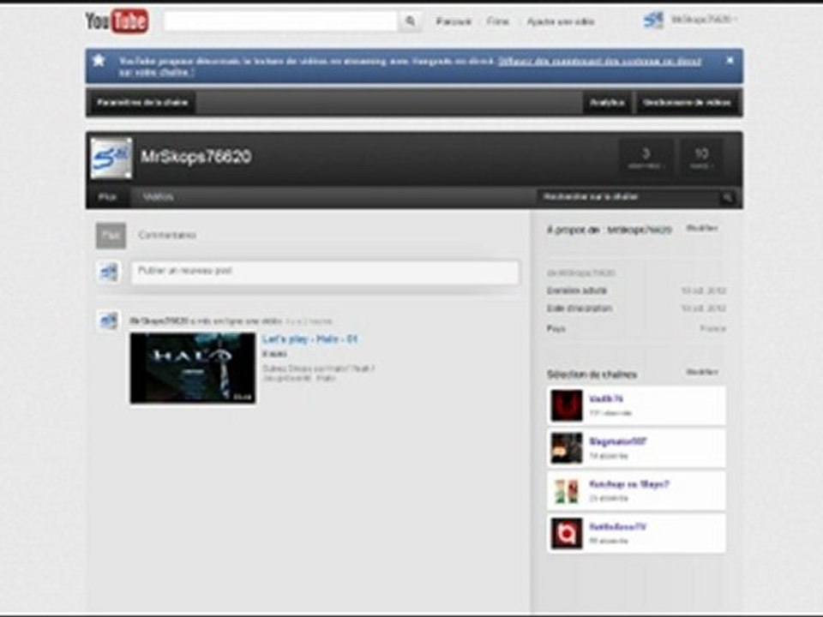Click the first featured channel's name link
This screenshot has height=617, width=823.
click(x=606, y=398)
